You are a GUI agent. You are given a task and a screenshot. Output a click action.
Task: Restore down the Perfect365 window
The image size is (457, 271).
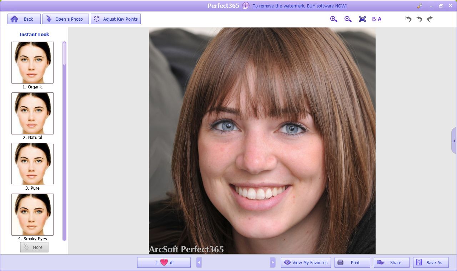coord(441,6)
